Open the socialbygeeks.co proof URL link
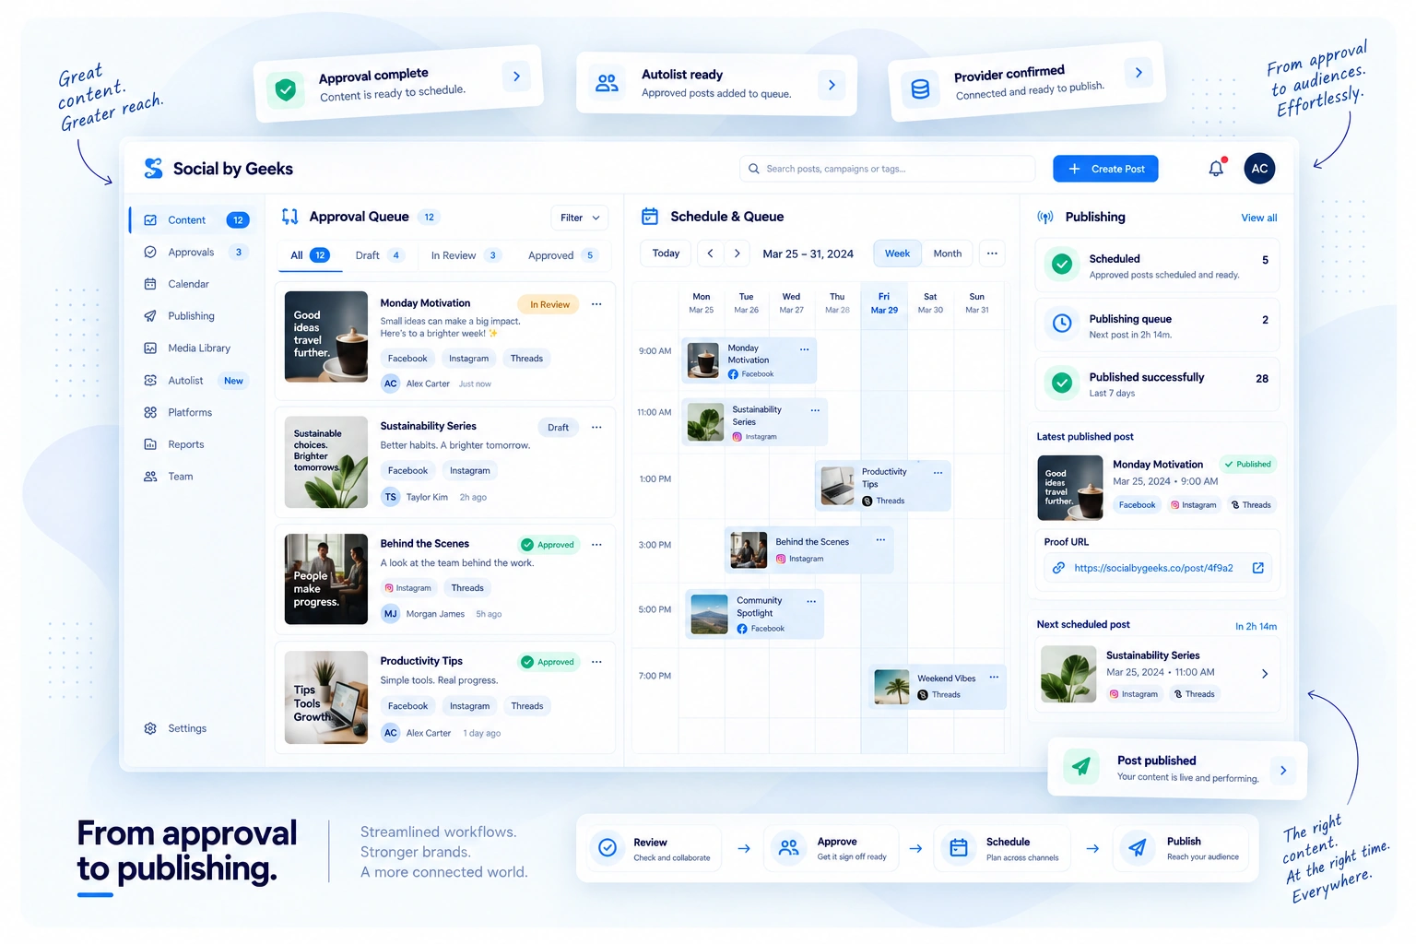Image resolution: width=1416 pixels, height=944 pixels. click(1153, 568)
